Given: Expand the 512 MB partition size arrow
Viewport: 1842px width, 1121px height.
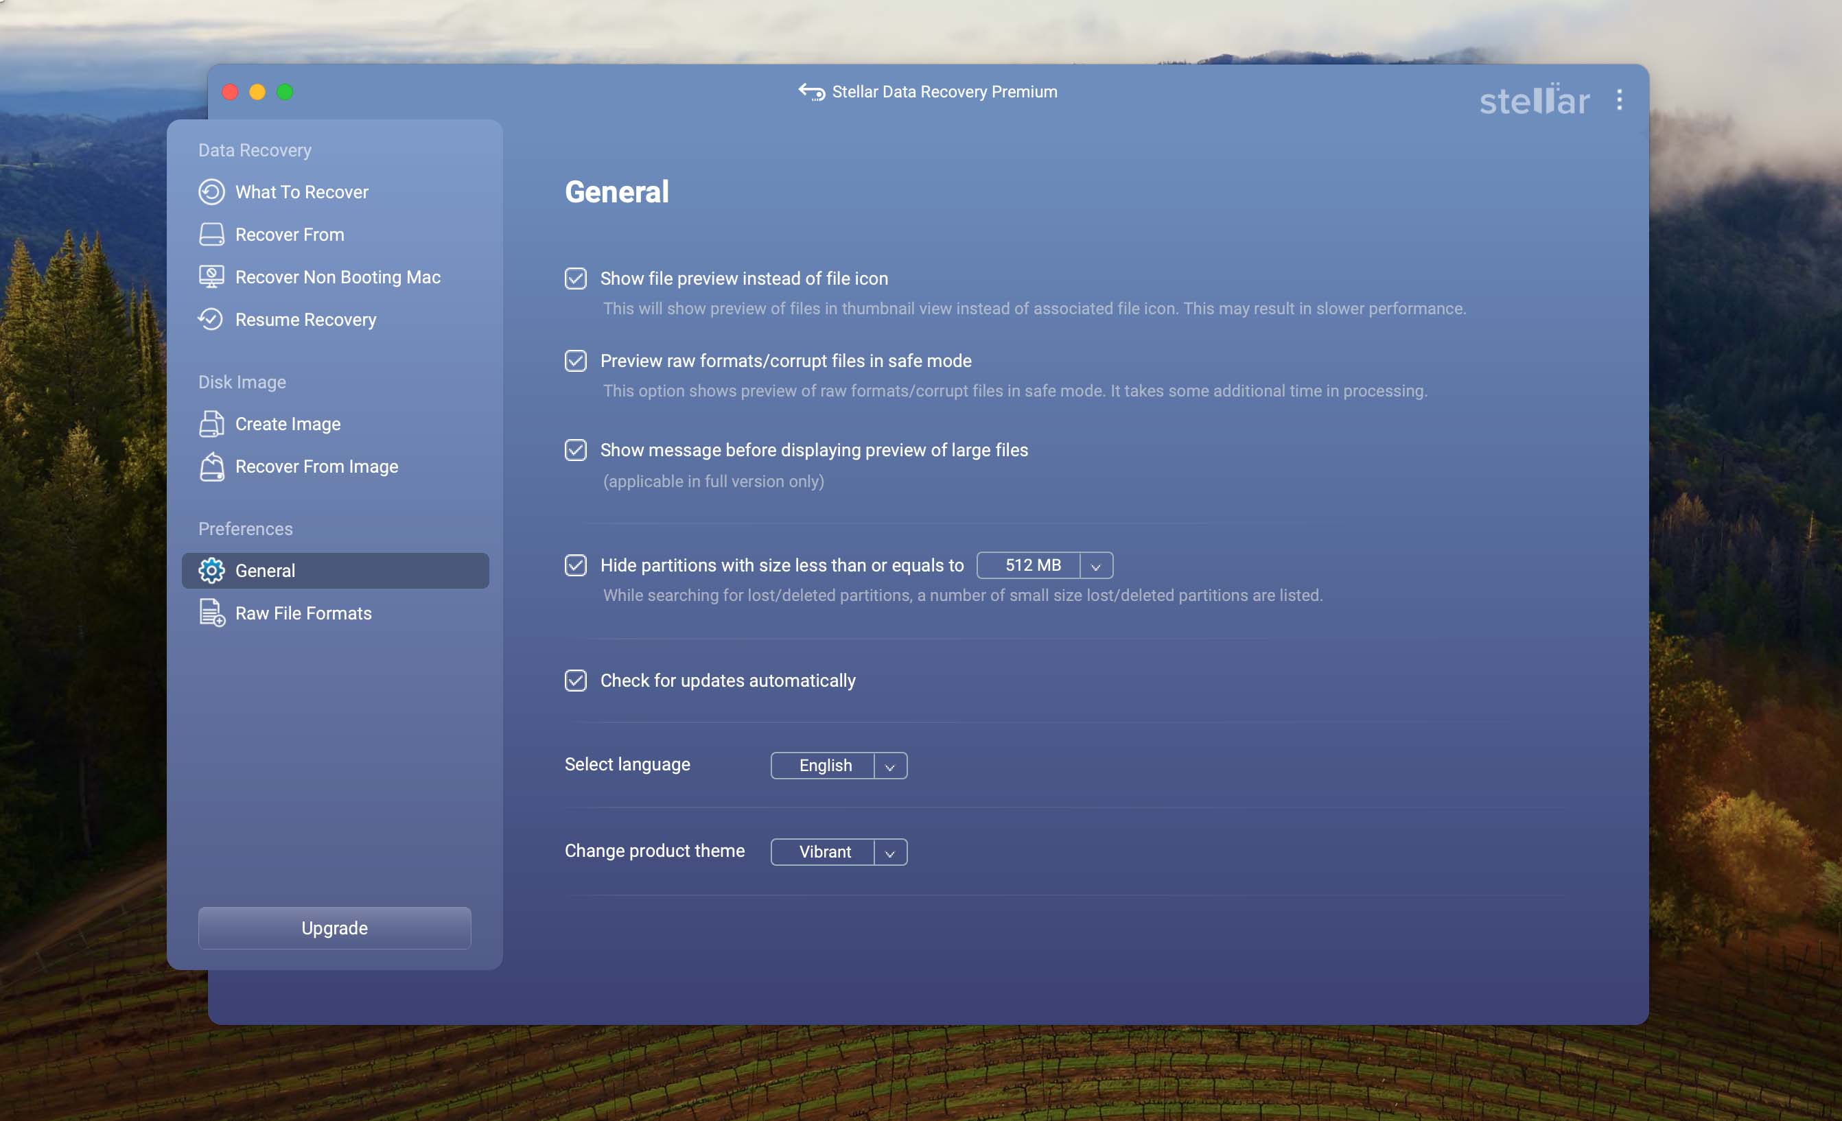Looking at the screenshot, I should tap(1096, 566).
